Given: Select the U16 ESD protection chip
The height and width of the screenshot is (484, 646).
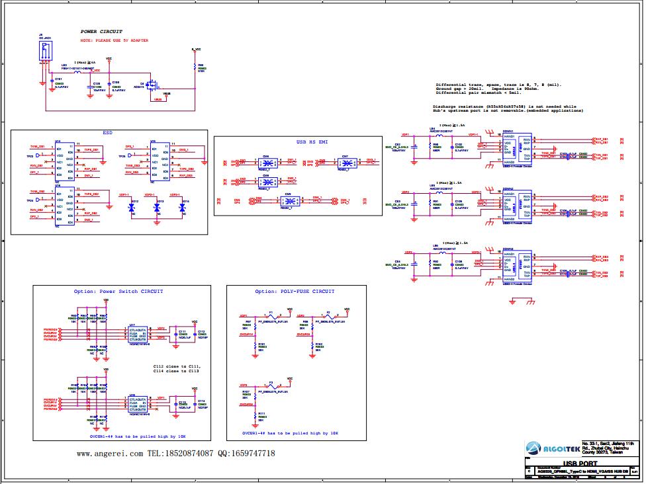Looking at the screenshot, I should (x=64, y=206).
